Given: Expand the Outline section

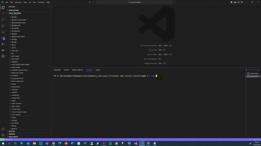Looking at the screenshot, I should click(12, 131).
